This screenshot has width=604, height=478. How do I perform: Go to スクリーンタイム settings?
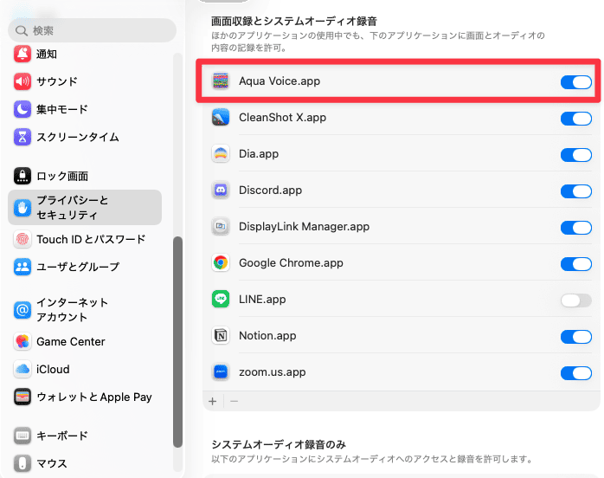tap(78, 137)
